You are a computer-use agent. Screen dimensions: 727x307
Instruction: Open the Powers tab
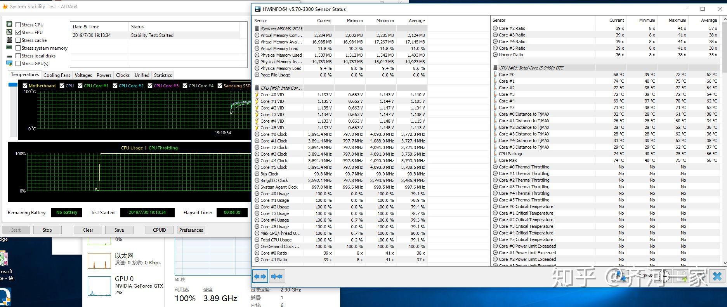pos(104,75)
